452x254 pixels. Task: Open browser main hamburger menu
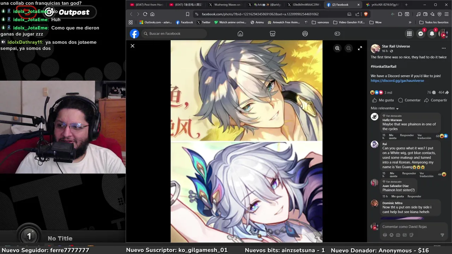pos(446,14)
